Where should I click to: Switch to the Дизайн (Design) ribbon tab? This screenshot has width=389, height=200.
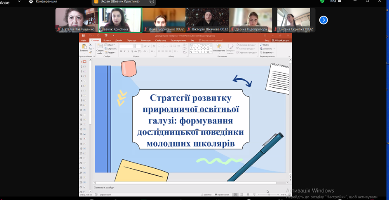coord(119,40)
